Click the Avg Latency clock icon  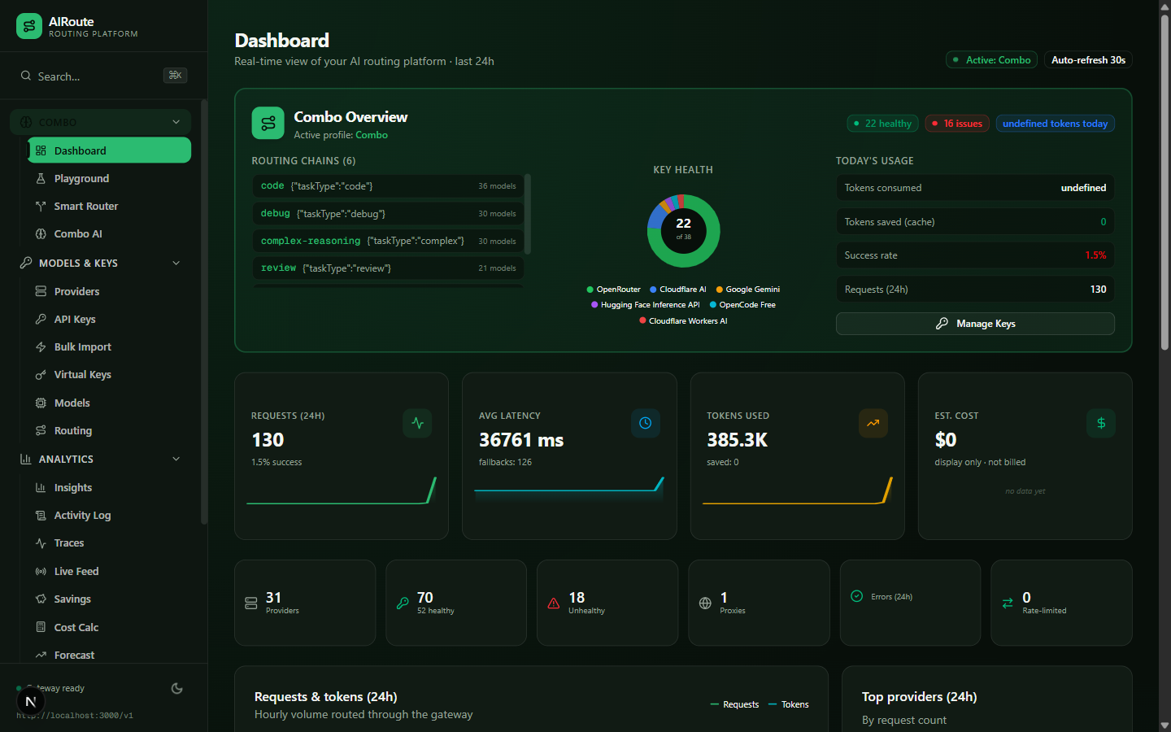tap(645, 423)
